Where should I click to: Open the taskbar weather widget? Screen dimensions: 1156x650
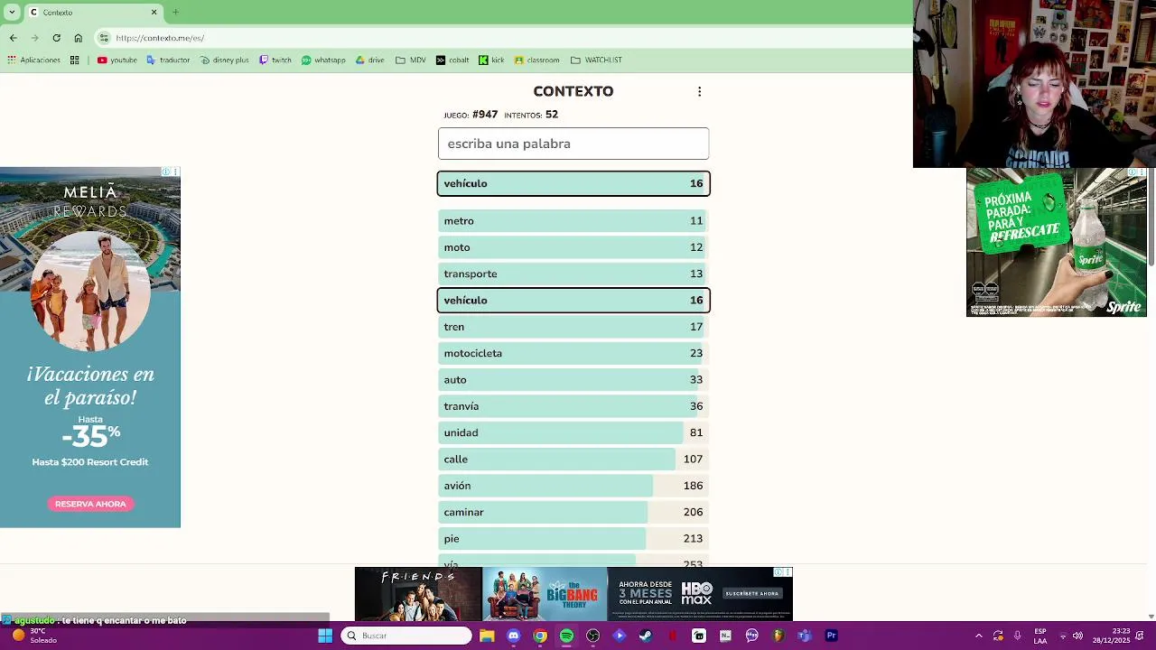coord(36,636)
